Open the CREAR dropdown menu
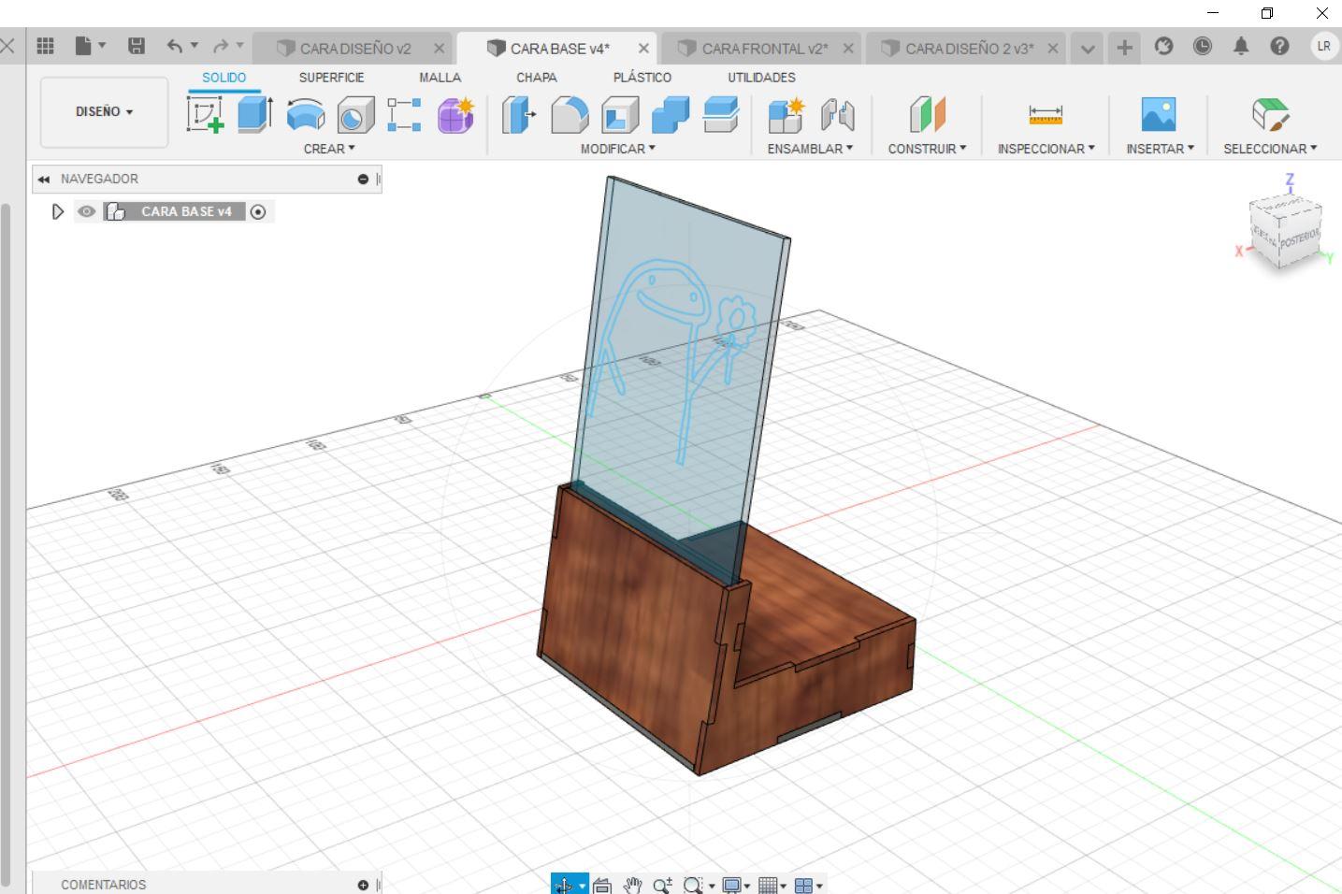The height and width of the screenshot is (894, 1342). click(329, 149)
